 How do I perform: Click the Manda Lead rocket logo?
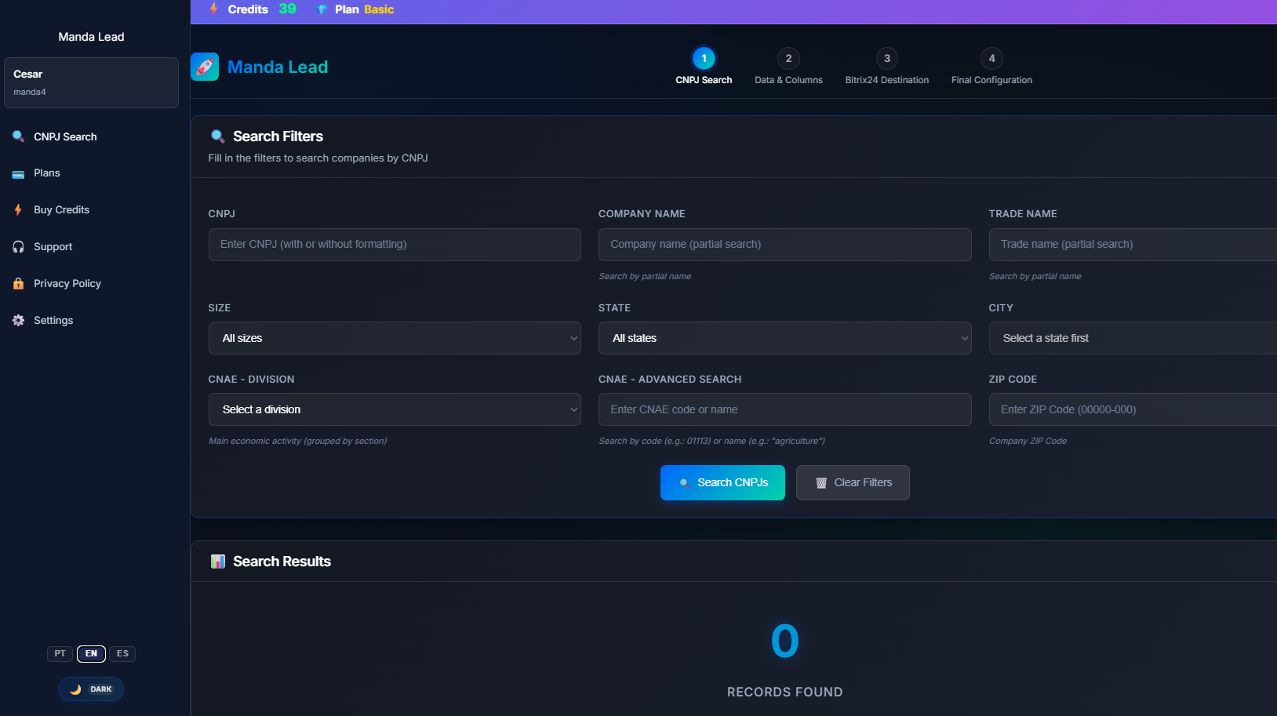coord(205,67)
